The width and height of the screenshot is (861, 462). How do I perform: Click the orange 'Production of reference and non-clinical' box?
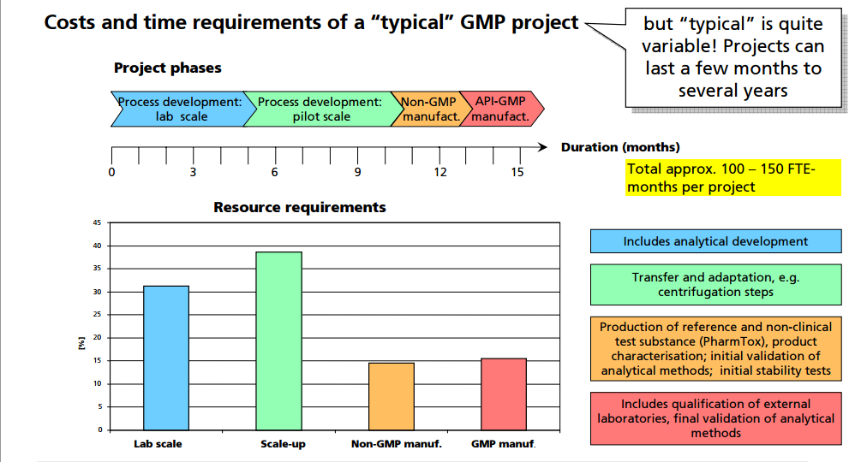click(x=716, y=348)
